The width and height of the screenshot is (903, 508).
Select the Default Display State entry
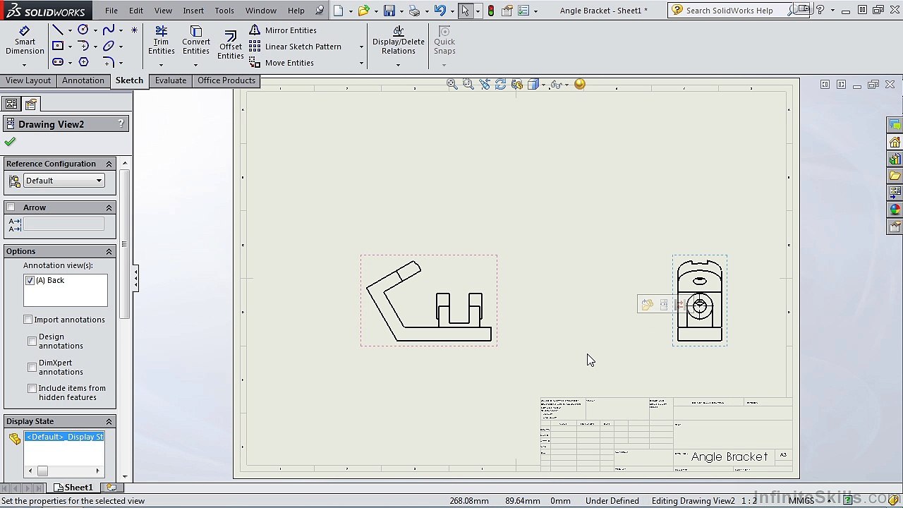pos(64,437)
